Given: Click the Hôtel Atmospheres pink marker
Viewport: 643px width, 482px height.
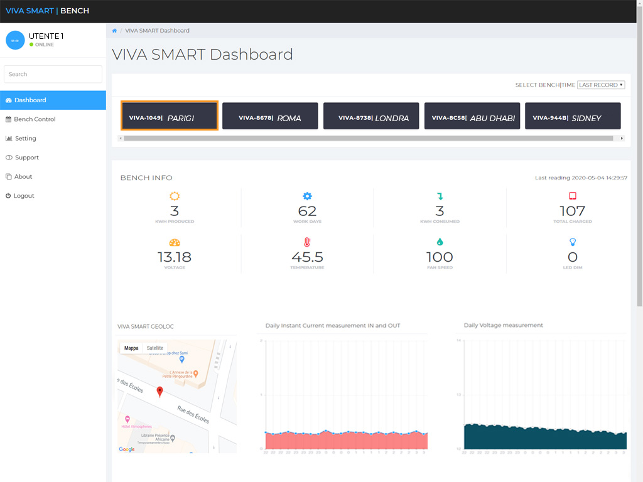Looking at the screenshot, I should pos(127,419).
